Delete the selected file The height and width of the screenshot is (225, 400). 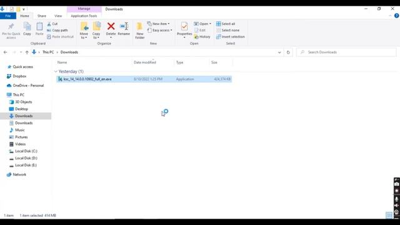(x=111, y=31)
